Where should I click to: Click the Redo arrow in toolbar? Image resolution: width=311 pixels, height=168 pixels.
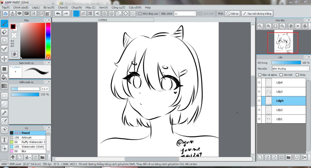(66, 13)
